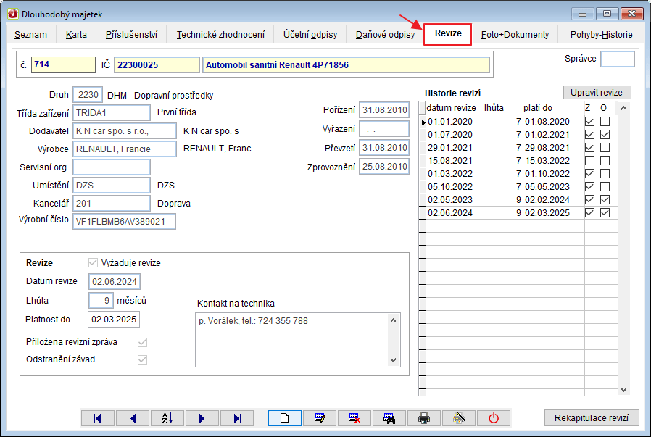The image size is (651, 437).
Task: Click the Pořízení date field 31.08.2010
Action: coord(384,110)
